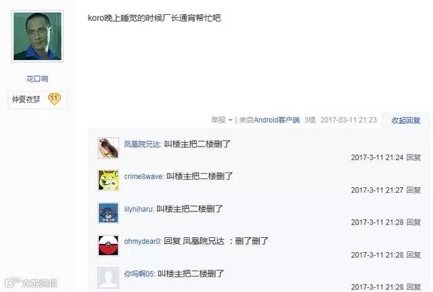
Task: Reply to crime8wave's 21:27 comment
Action: 413,190
